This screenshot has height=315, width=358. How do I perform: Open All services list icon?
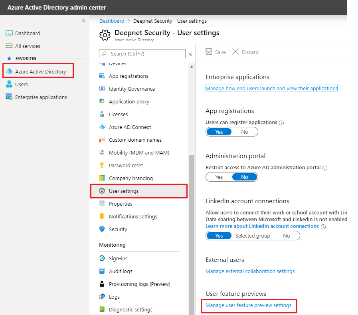pyautogui.click(x=9, y=46)
